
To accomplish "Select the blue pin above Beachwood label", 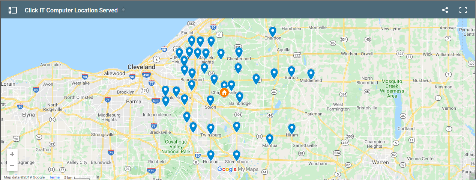I will 192,73.
